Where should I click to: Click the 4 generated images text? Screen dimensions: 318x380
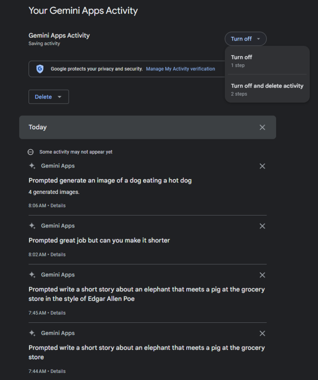coord(53,192)
